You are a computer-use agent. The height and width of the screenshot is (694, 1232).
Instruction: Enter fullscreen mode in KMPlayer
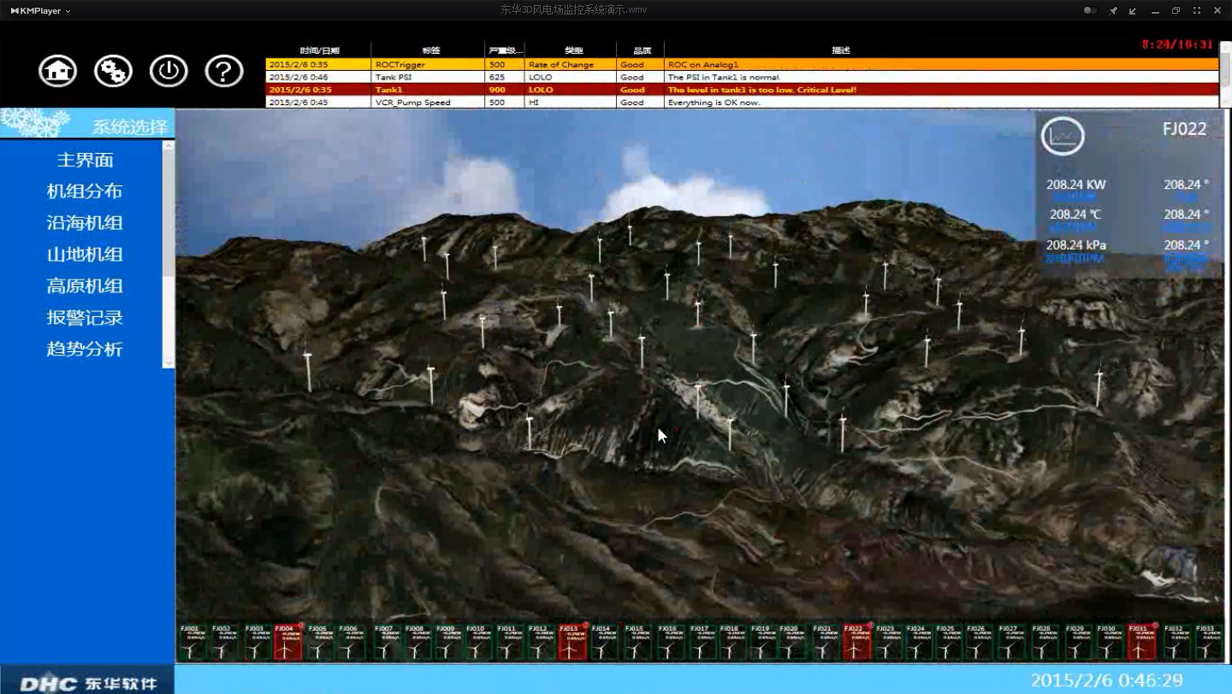(x=1196, y=11)
